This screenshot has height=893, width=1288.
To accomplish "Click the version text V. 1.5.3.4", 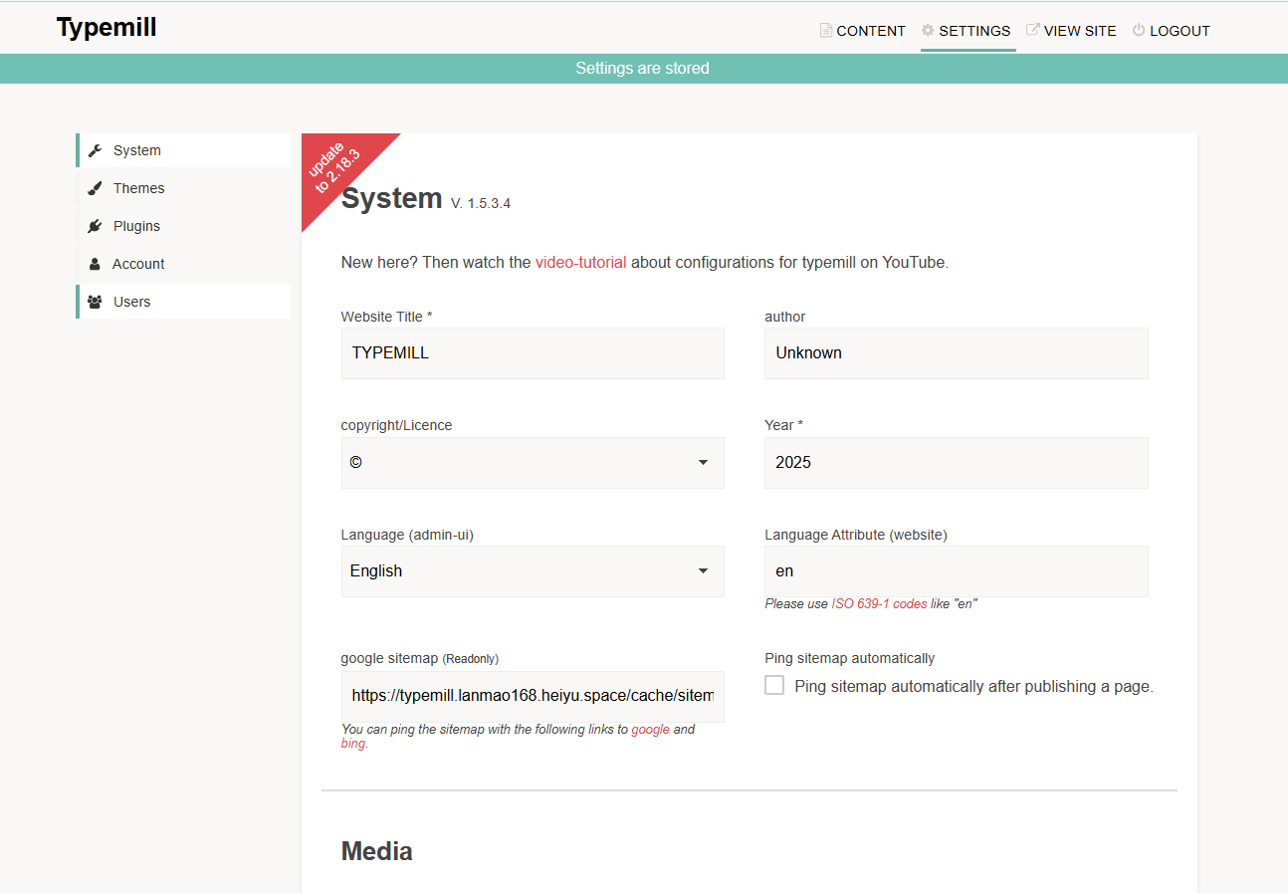I will coord(480,203).
